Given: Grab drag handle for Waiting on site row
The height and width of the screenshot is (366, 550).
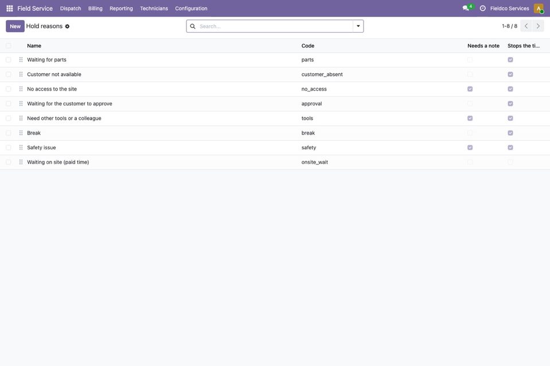Looking at the screenshot, I should [x=21, y=162].
